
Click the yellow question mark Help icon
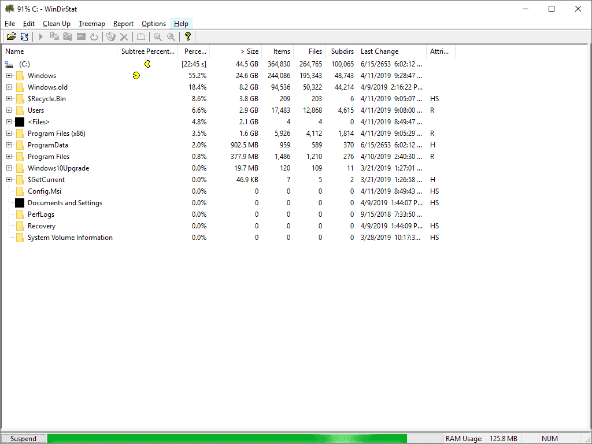(x=188, y=36)
